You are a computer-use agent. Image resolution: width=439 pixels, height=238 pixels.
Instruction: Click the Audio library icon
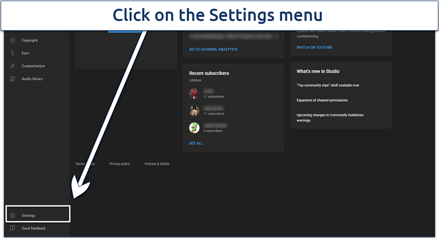[x=13, y=79]
